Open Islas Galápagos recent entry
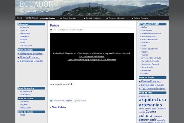184x123 pixels. click(148, 37)
